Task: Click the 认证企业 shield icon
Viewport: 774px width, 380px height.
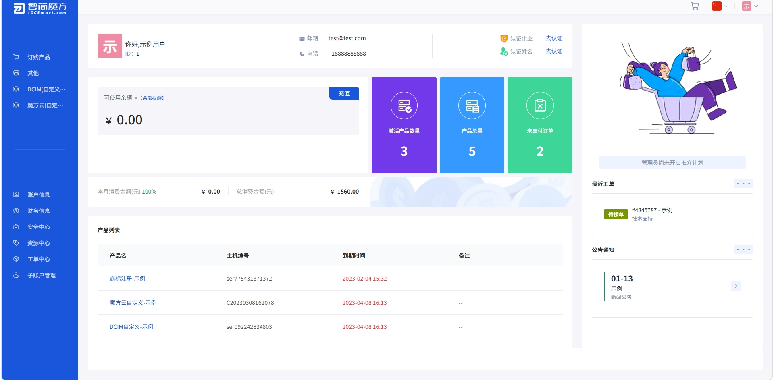Action: pos(504,38)
